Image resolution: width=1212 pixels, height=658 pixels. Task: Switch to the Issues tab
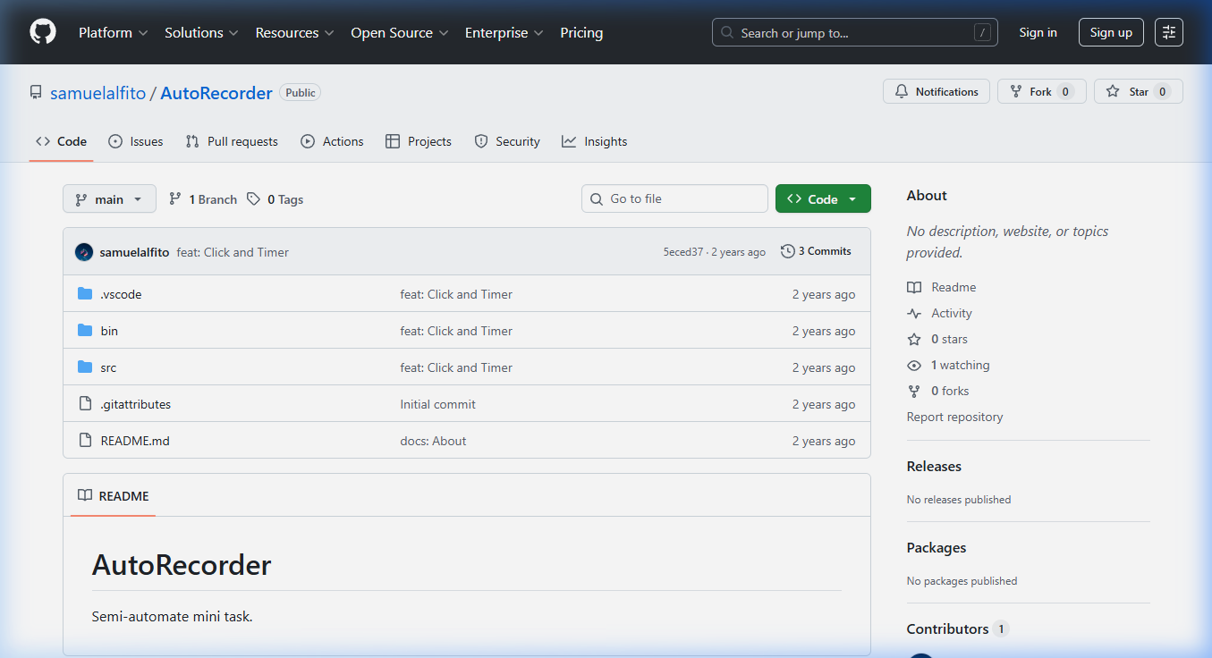coord(136,141)
